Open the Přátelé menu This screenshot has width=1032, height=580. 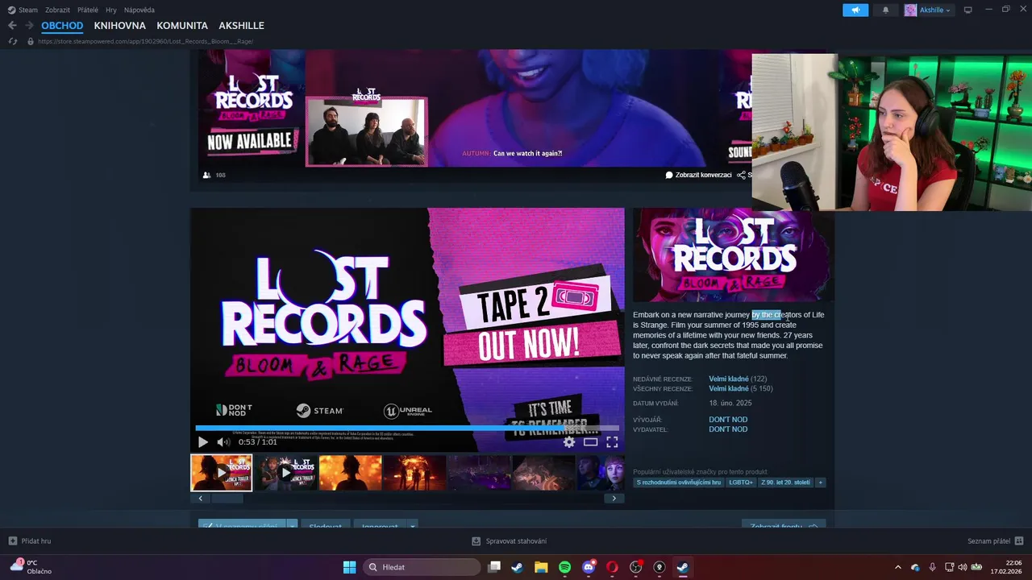pyautogui.click(x=88, y=10)
